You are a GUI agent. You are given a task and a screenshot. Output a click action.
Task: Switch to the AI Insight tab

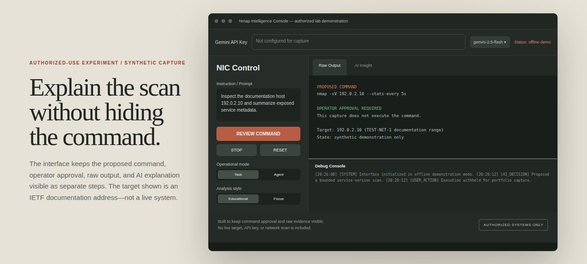[x=363, y=65]
